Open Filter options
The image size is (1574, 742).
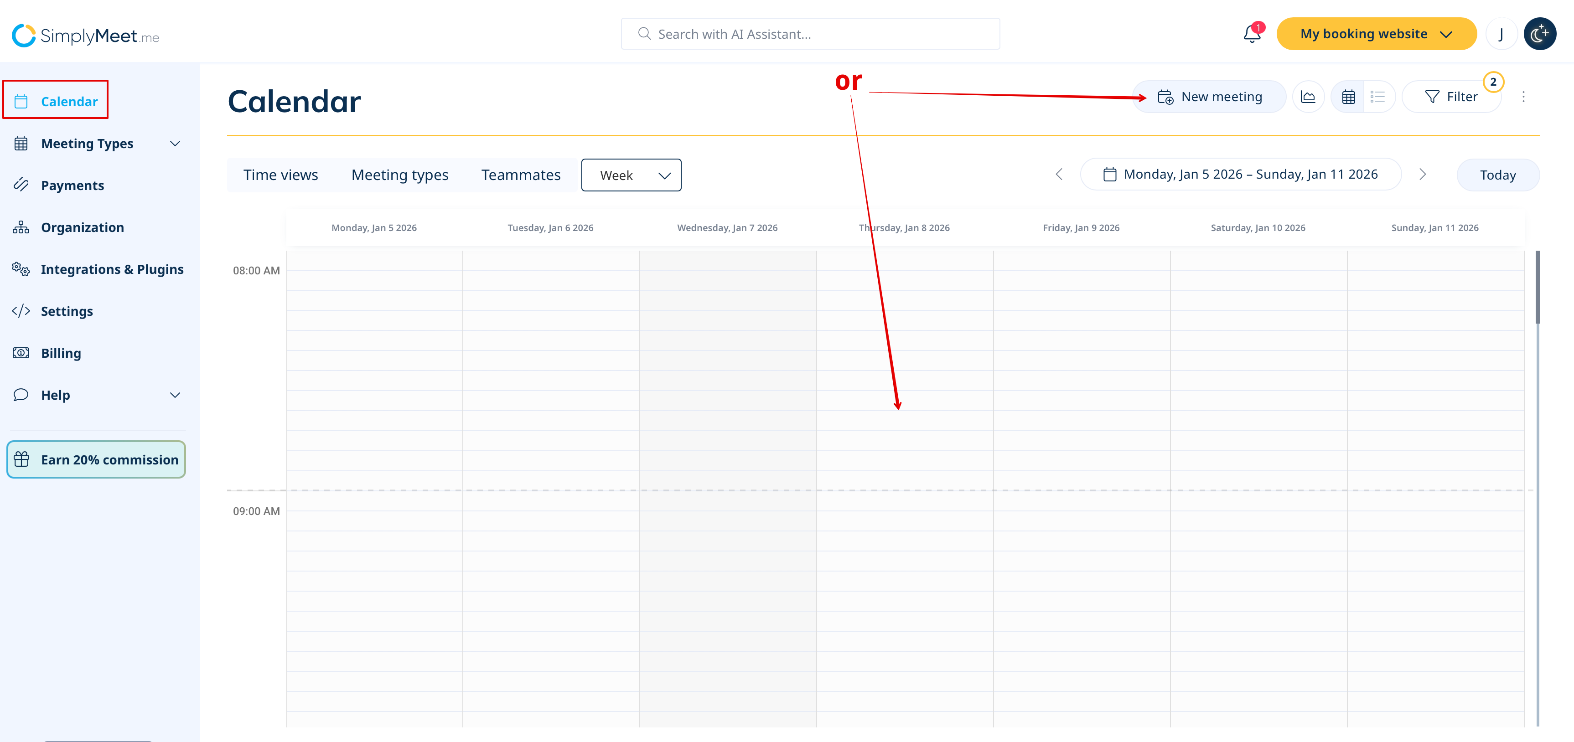coord(1451,97)
